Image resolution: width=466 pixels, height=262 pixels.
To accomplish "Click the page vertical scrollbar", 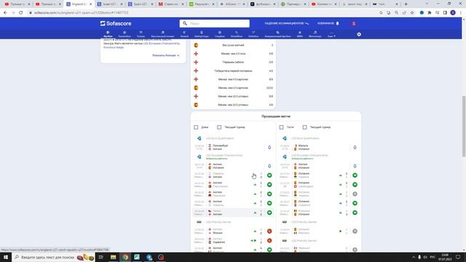I will coord(464,126).
